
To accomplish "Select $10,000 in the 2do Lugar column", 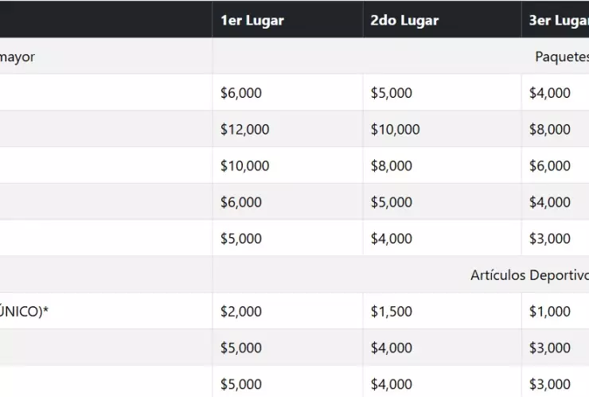I will click(x=395, y=130).
